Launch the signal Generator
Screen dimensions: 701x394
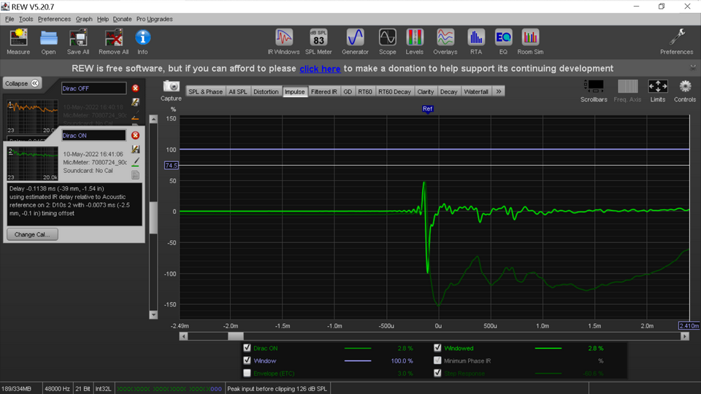pos(355,41)
